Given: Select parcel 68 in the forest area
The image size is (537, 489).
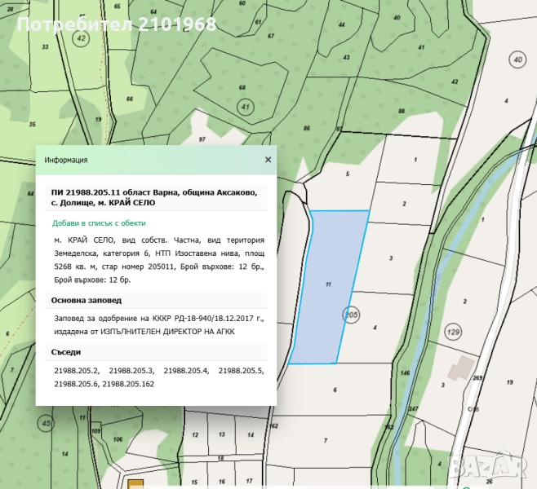Looking at the screenshot, I should (x=242, y=87).
